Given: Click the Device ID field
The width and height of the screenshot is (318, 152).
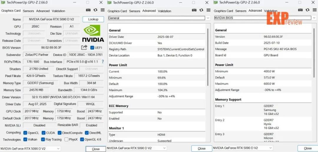Looking at the screenshot, I should (86, 55).
